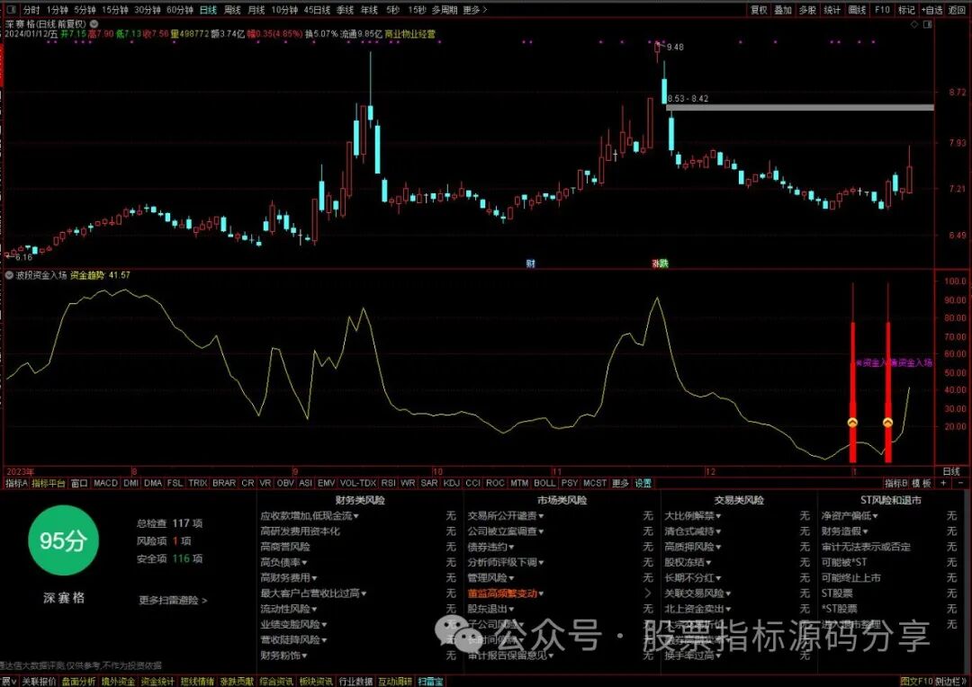Screen dimensions: 972x687
Task: Select the RSI indicator
Action: 389,483
